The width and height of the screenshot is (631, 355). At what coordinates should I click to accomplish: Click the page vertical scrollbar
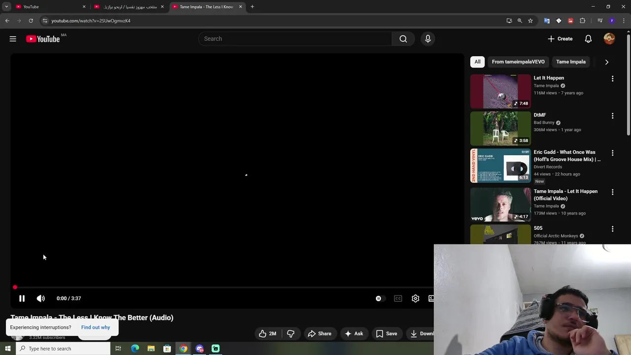point(629,84)
